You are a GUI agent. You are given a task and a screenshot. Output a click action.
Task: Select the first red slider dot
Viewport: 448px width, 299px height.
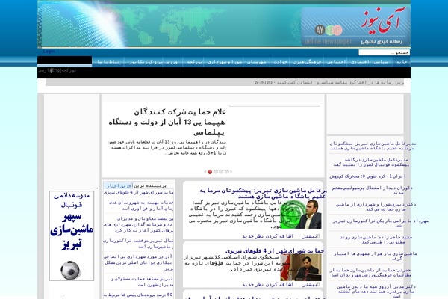tap(210, 172)
